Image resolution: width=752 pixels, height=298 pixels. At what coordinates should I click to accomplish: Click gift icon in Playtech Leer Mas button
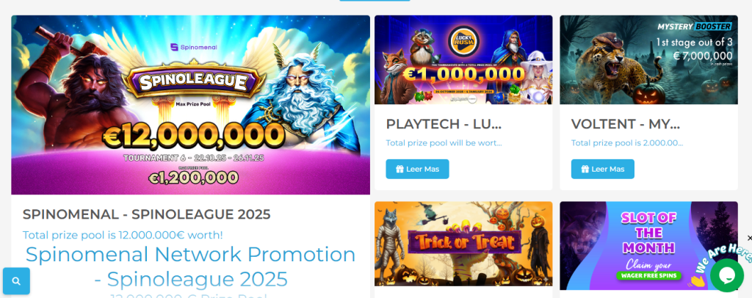pos(399,169)
